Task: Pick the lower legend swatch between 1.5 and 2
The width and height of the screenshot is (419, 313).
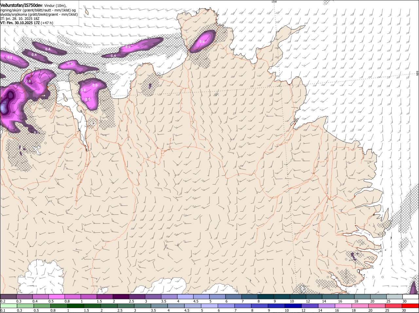Action: 92,306
